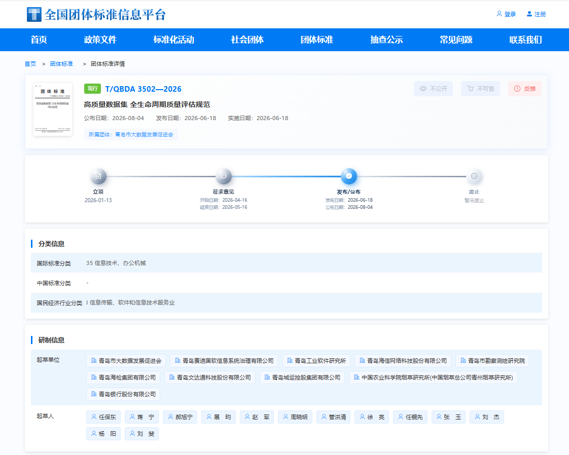Click building icon beside 青岛银行股份有限公司
Screen dimensions: 569x455
(94, 394)
